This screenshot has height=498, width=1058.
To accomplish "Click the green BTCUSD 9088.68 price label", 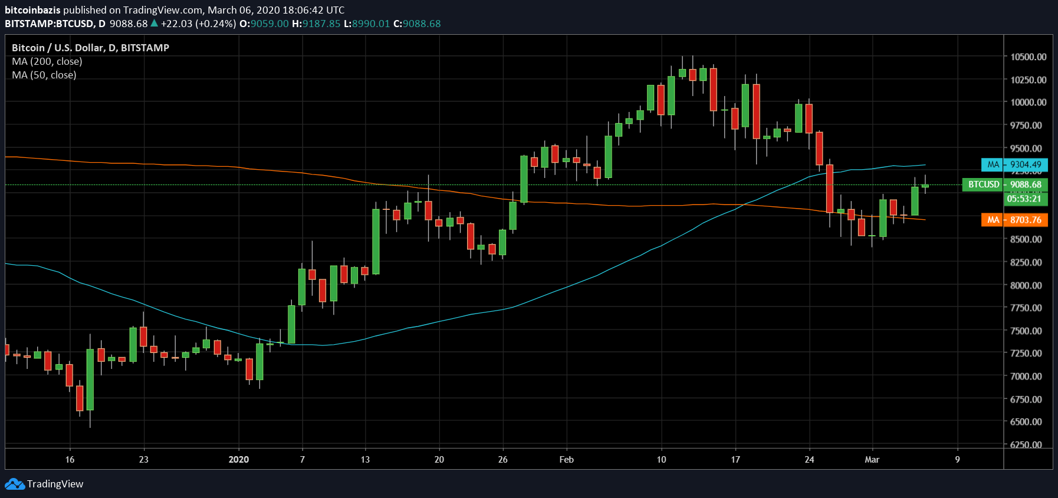I will (x=1005, y=184).
